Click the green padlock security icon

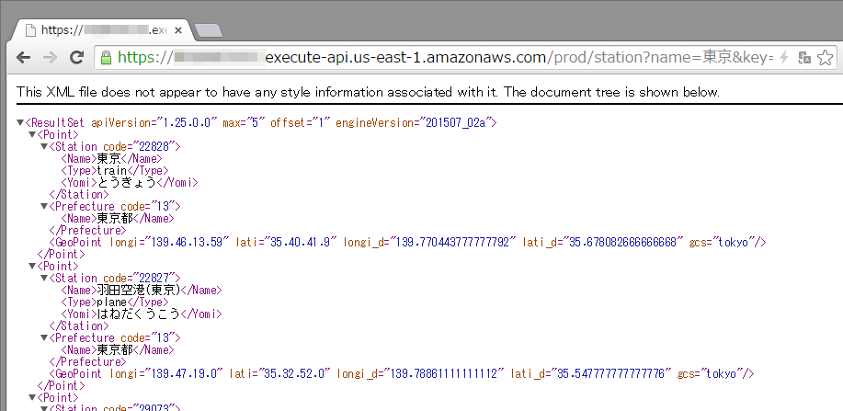(107, 58)
